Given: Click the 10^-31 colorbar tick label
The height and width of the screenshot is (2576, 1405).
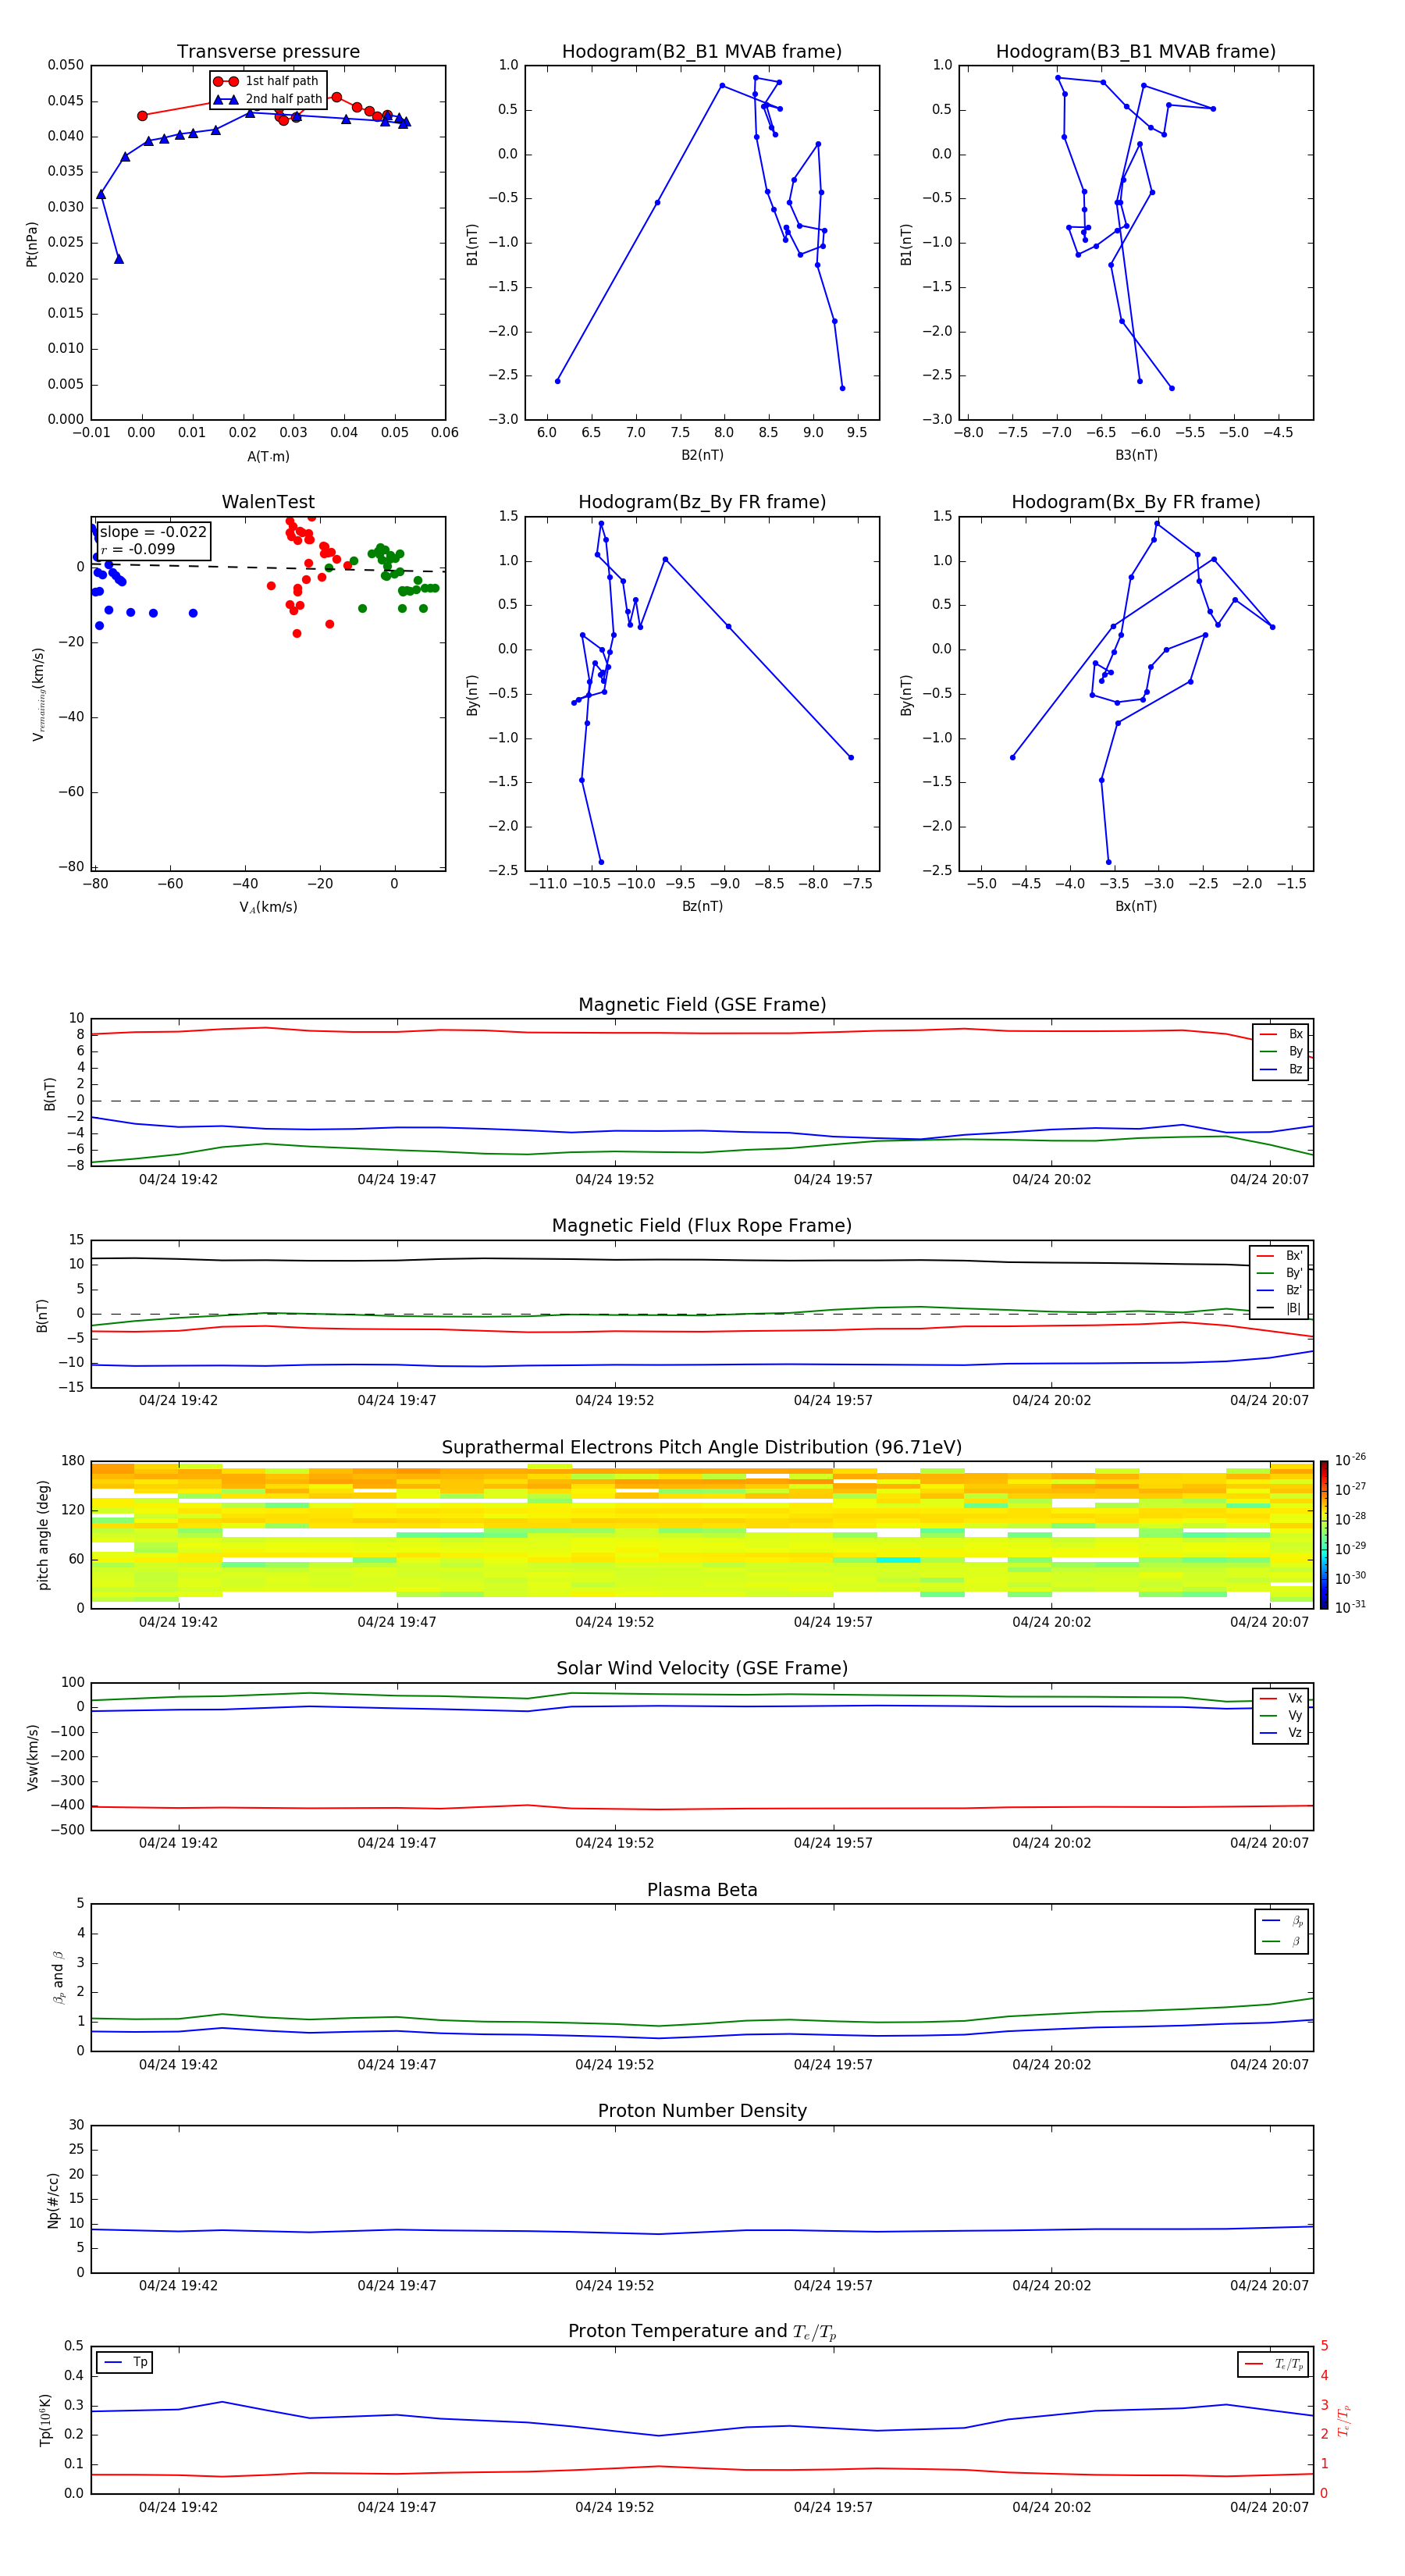Looking at the screenshot, I should (x=1350, y=1607).
